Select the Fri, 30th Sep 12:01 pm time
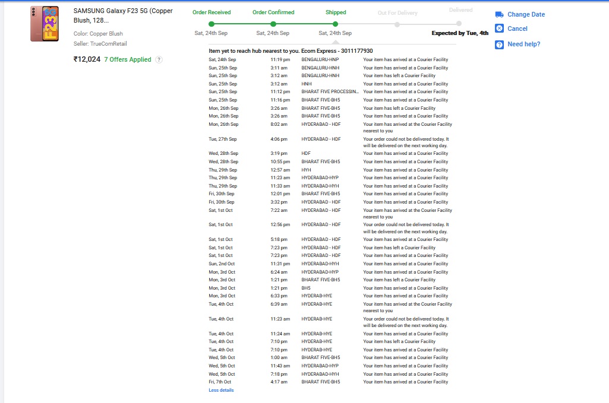Image resolution: width=609 pixels, height=403 pixels. (280, 194)
